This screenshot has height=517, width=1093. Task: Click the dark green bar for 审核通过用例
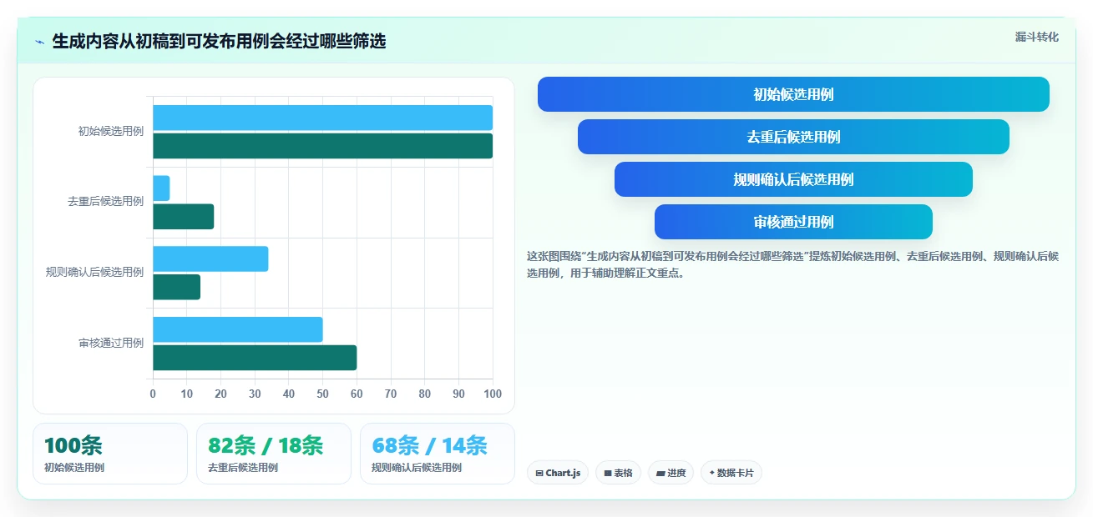coord(255,358)
